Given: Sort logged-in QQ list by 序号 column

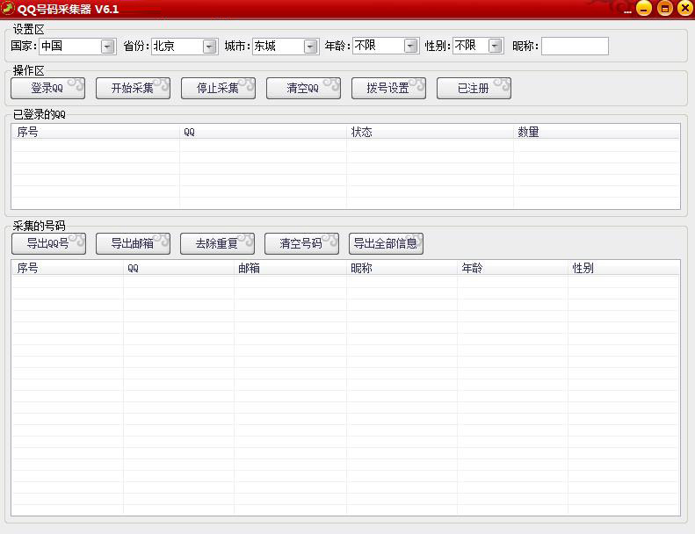Looking at the screenshot, I should tap(95, 132).
